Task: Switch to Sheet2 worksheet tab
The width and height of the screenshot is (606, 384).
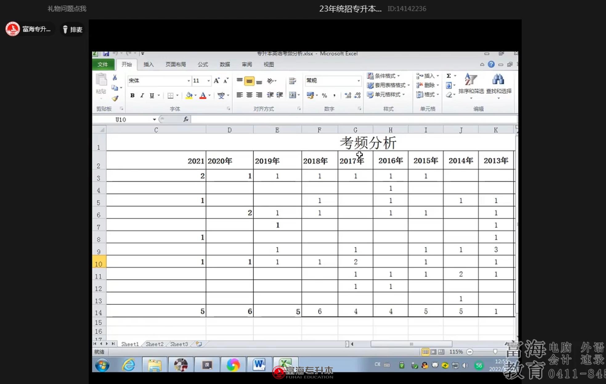Action: (154, 344)
